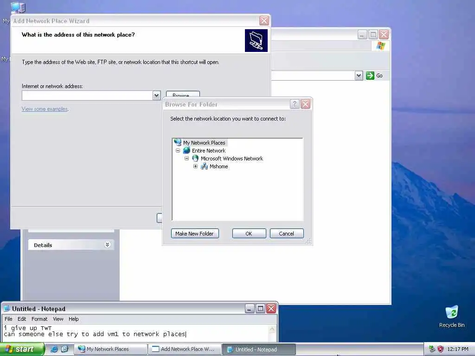Switch to Untitled - Notepad taskbar button

pos(259,349)
